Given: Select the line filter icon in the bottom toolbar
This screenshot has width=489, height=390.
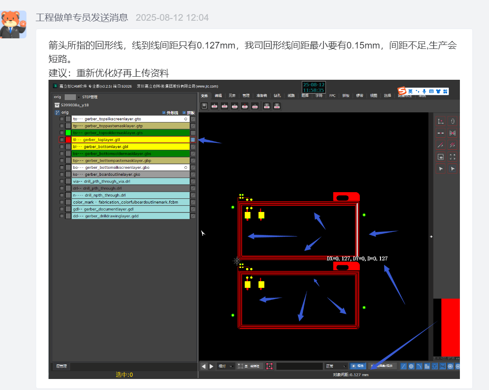Looking at the screenshot, I should coord(403,366).
